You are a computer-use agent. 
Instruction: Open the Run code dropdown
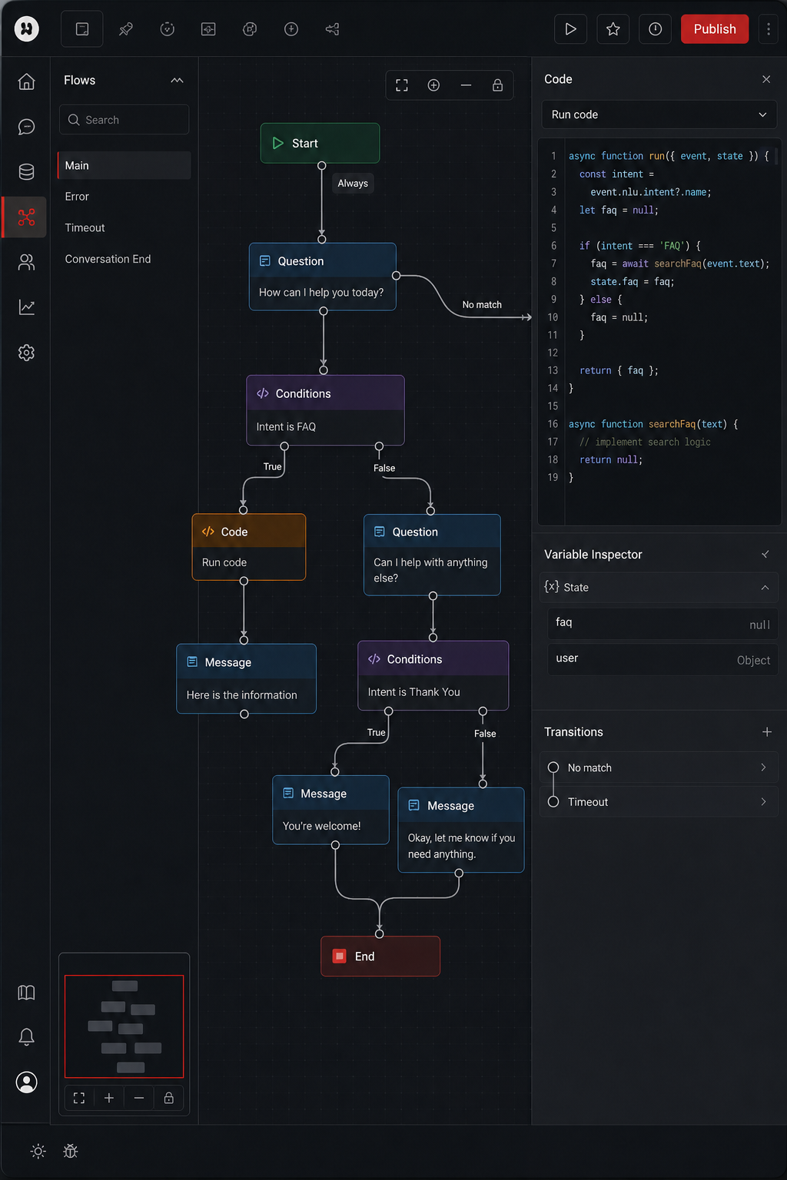(x=659, y=114)
